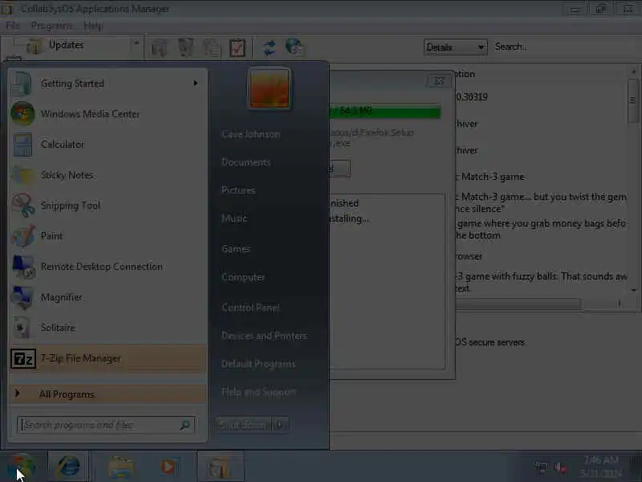
Task: Open Windows Media Player from taskbar
Action: click(x=169, y=467)
